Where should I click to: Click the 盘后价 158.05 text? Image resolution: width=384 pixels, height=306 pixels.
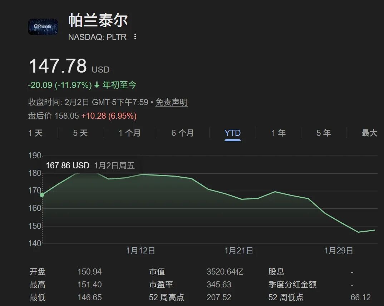[53, 116]
